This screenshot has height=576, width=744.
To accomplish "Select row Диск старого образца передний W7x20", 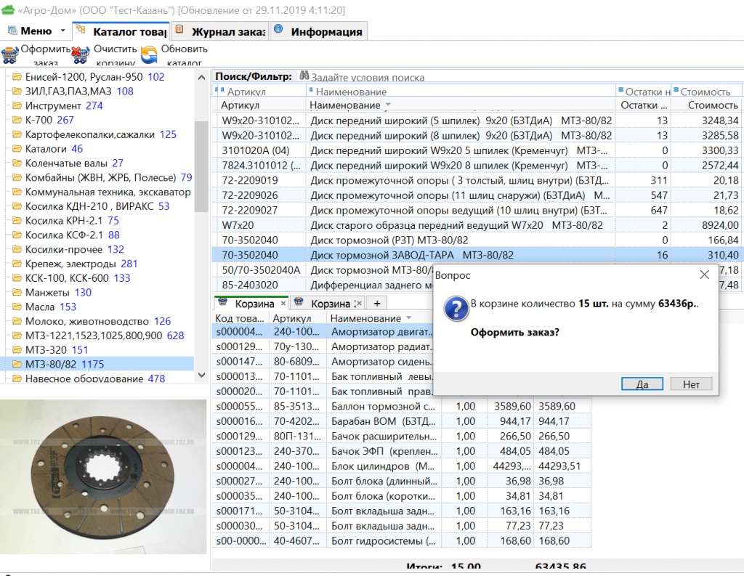I will 476,225.
